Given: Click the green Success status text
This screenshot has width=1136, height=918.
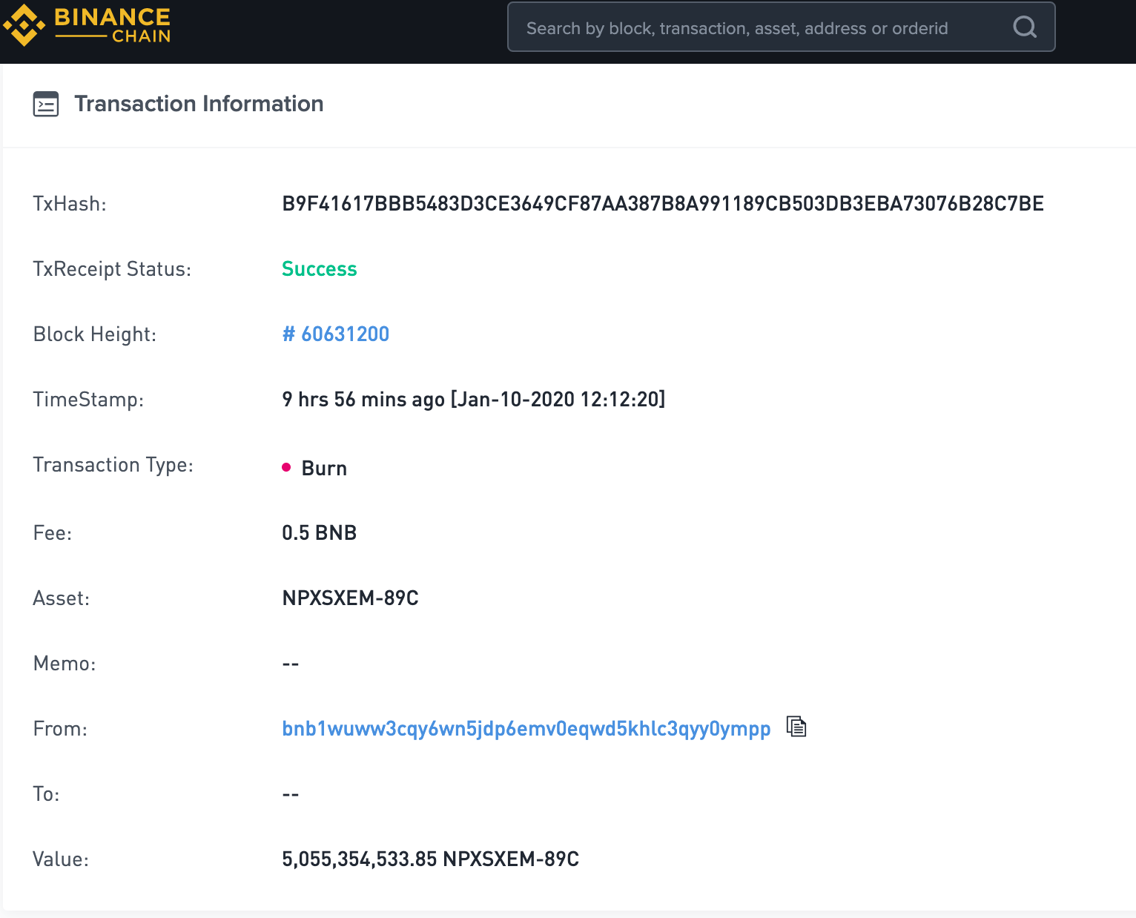Looking at the screenshot, I should point(319,269).
